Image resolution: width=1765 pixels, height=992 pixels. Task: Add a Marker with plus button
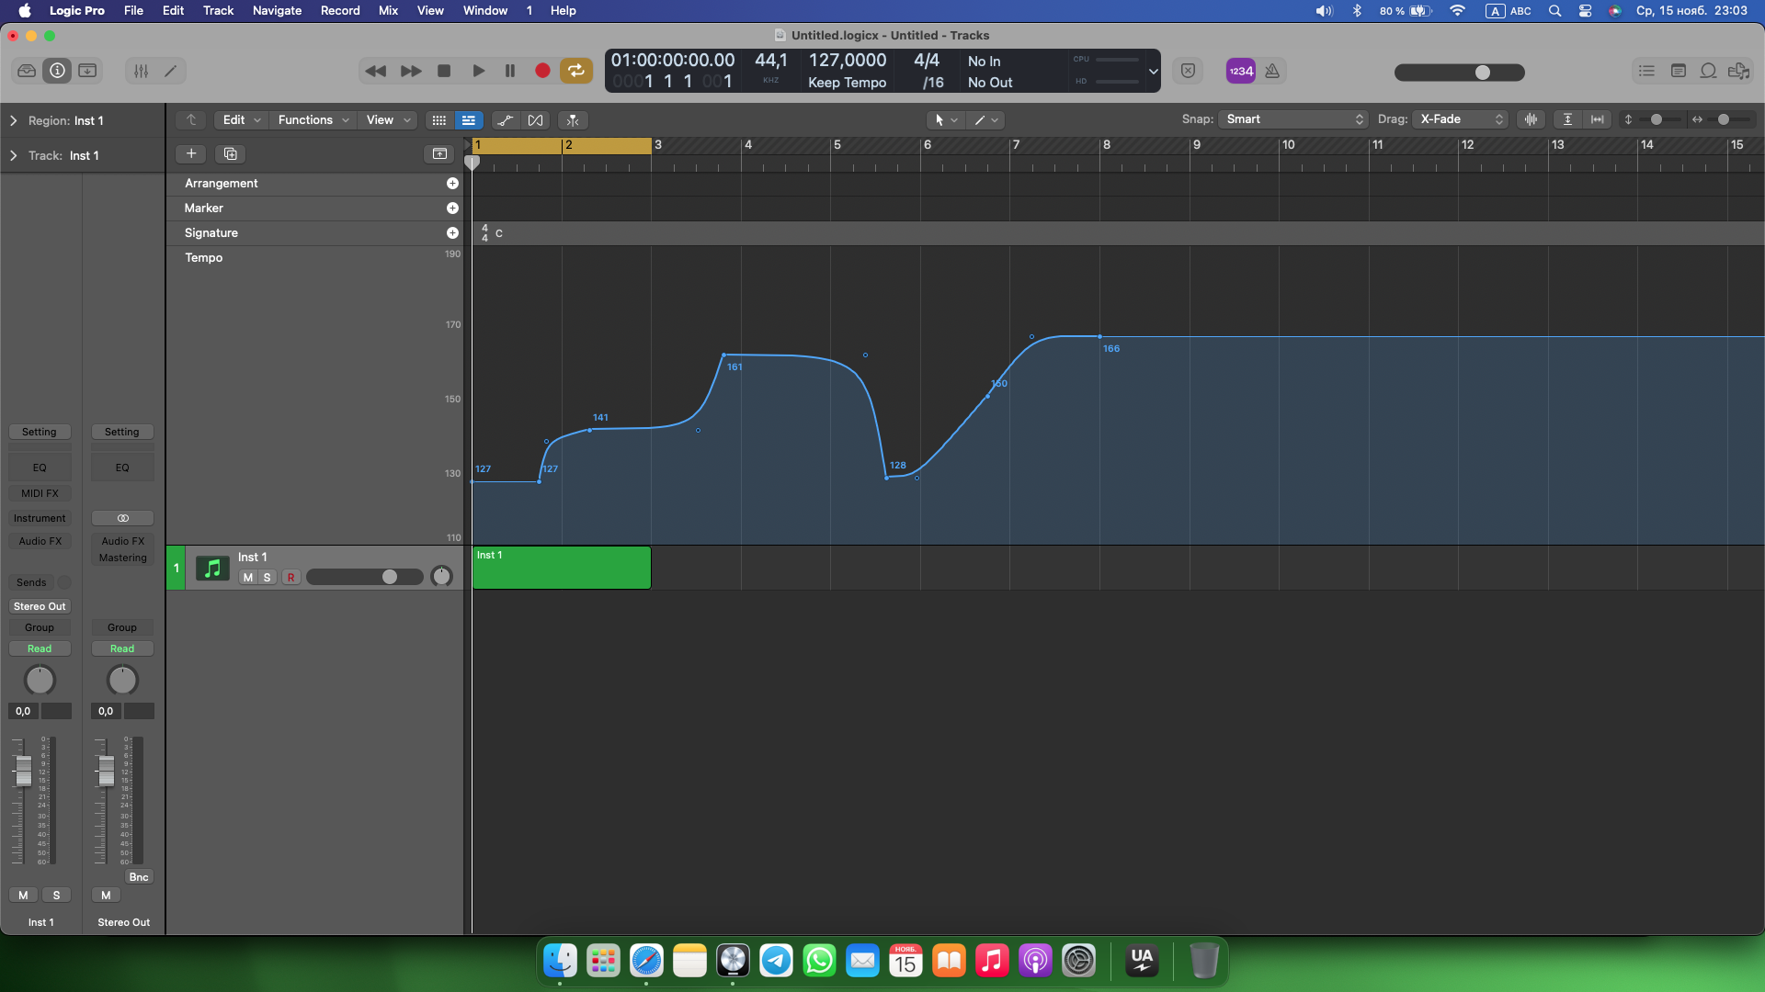click(452, 209)
